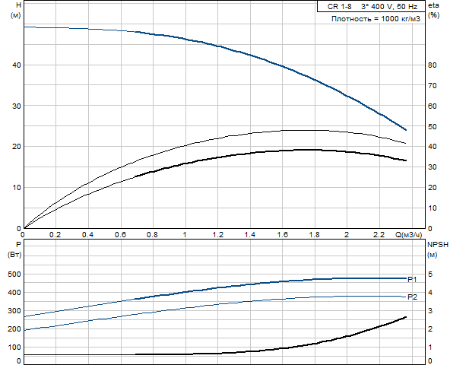This screenshot has width=450, height=365.
Task: Click the blue head curve endpoint
Action: click(406, 130)
